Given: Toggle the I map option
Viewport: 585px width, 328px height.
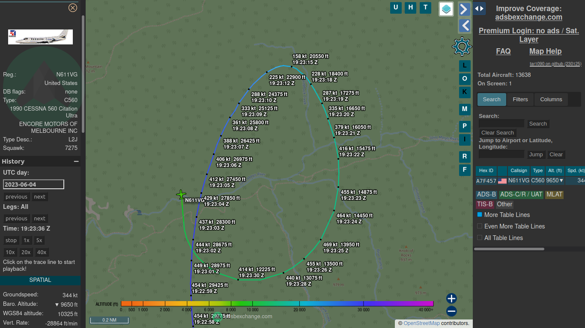Looking at the screenshot, I should click(465, 140).
